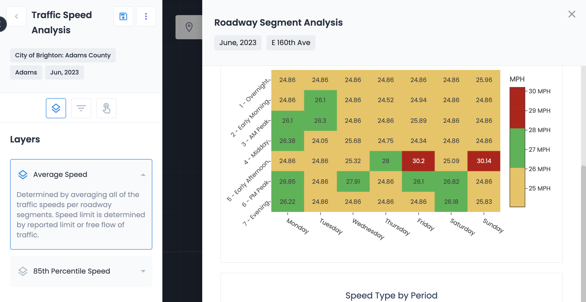Click the E 160th Ave chip
The width and height of the screenshot is (586, 302).
(291, 43)
